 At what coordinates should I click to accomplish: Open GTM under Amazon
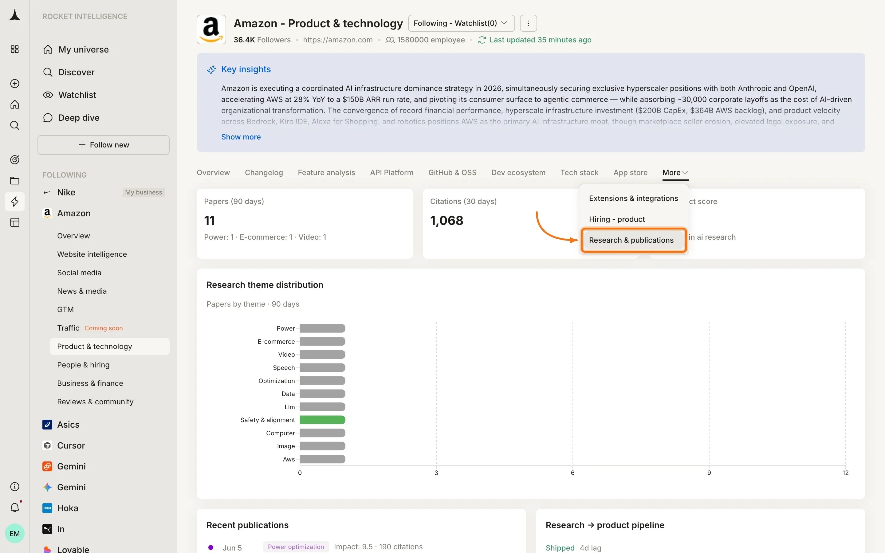click(65, 309)
